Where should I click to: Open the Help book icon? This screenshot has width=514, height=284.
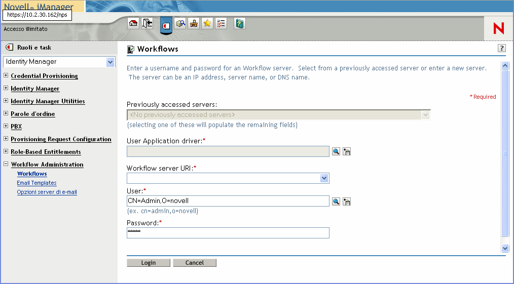point(240,24)
